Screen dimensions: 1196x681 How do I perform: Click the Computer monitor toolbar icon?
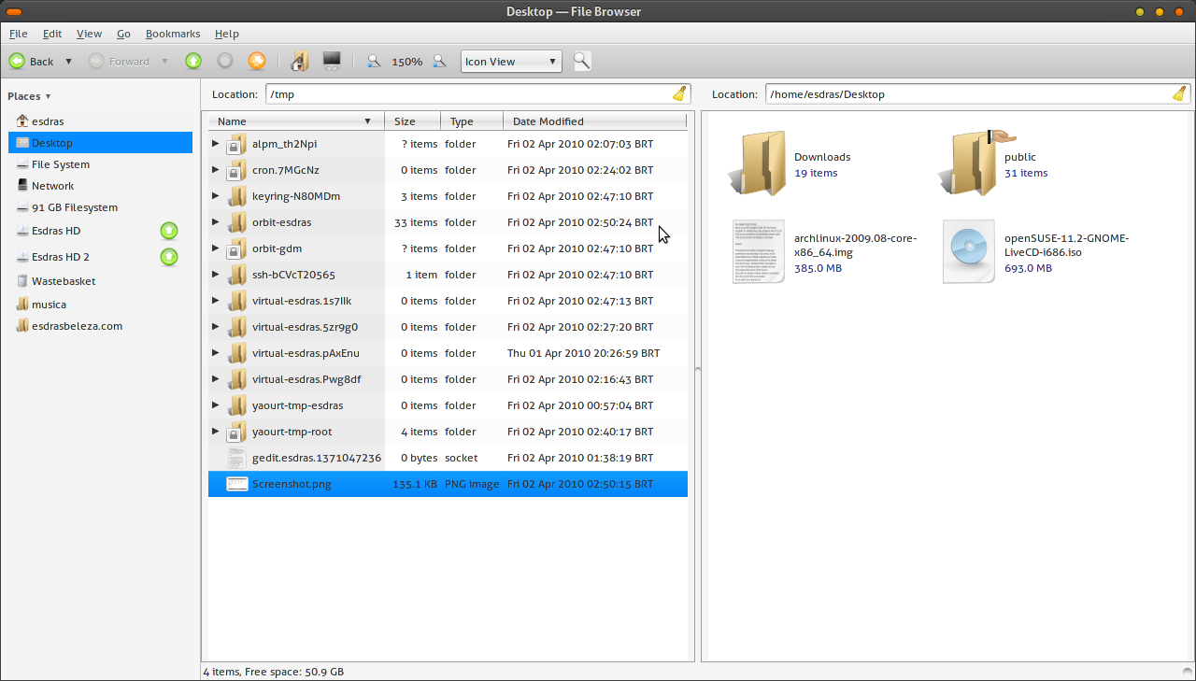(x=331, y=62)
